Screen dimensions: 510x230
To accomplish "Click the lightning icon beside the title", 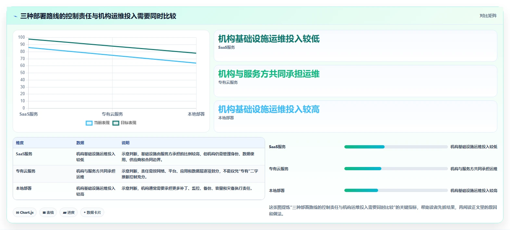I will pos(15,16).
